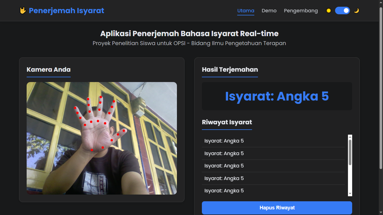Image resolution: width=383 pixels, height=215 pixels.
Task: Click the live camera feed preview
Action: 102,138
